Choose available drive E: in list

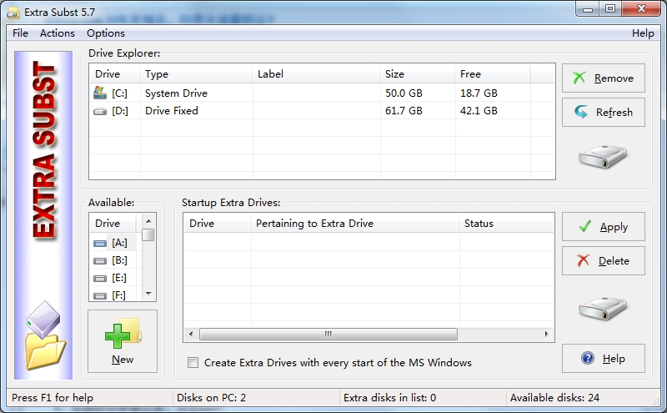pyautogui.click(x=119, y=278)
